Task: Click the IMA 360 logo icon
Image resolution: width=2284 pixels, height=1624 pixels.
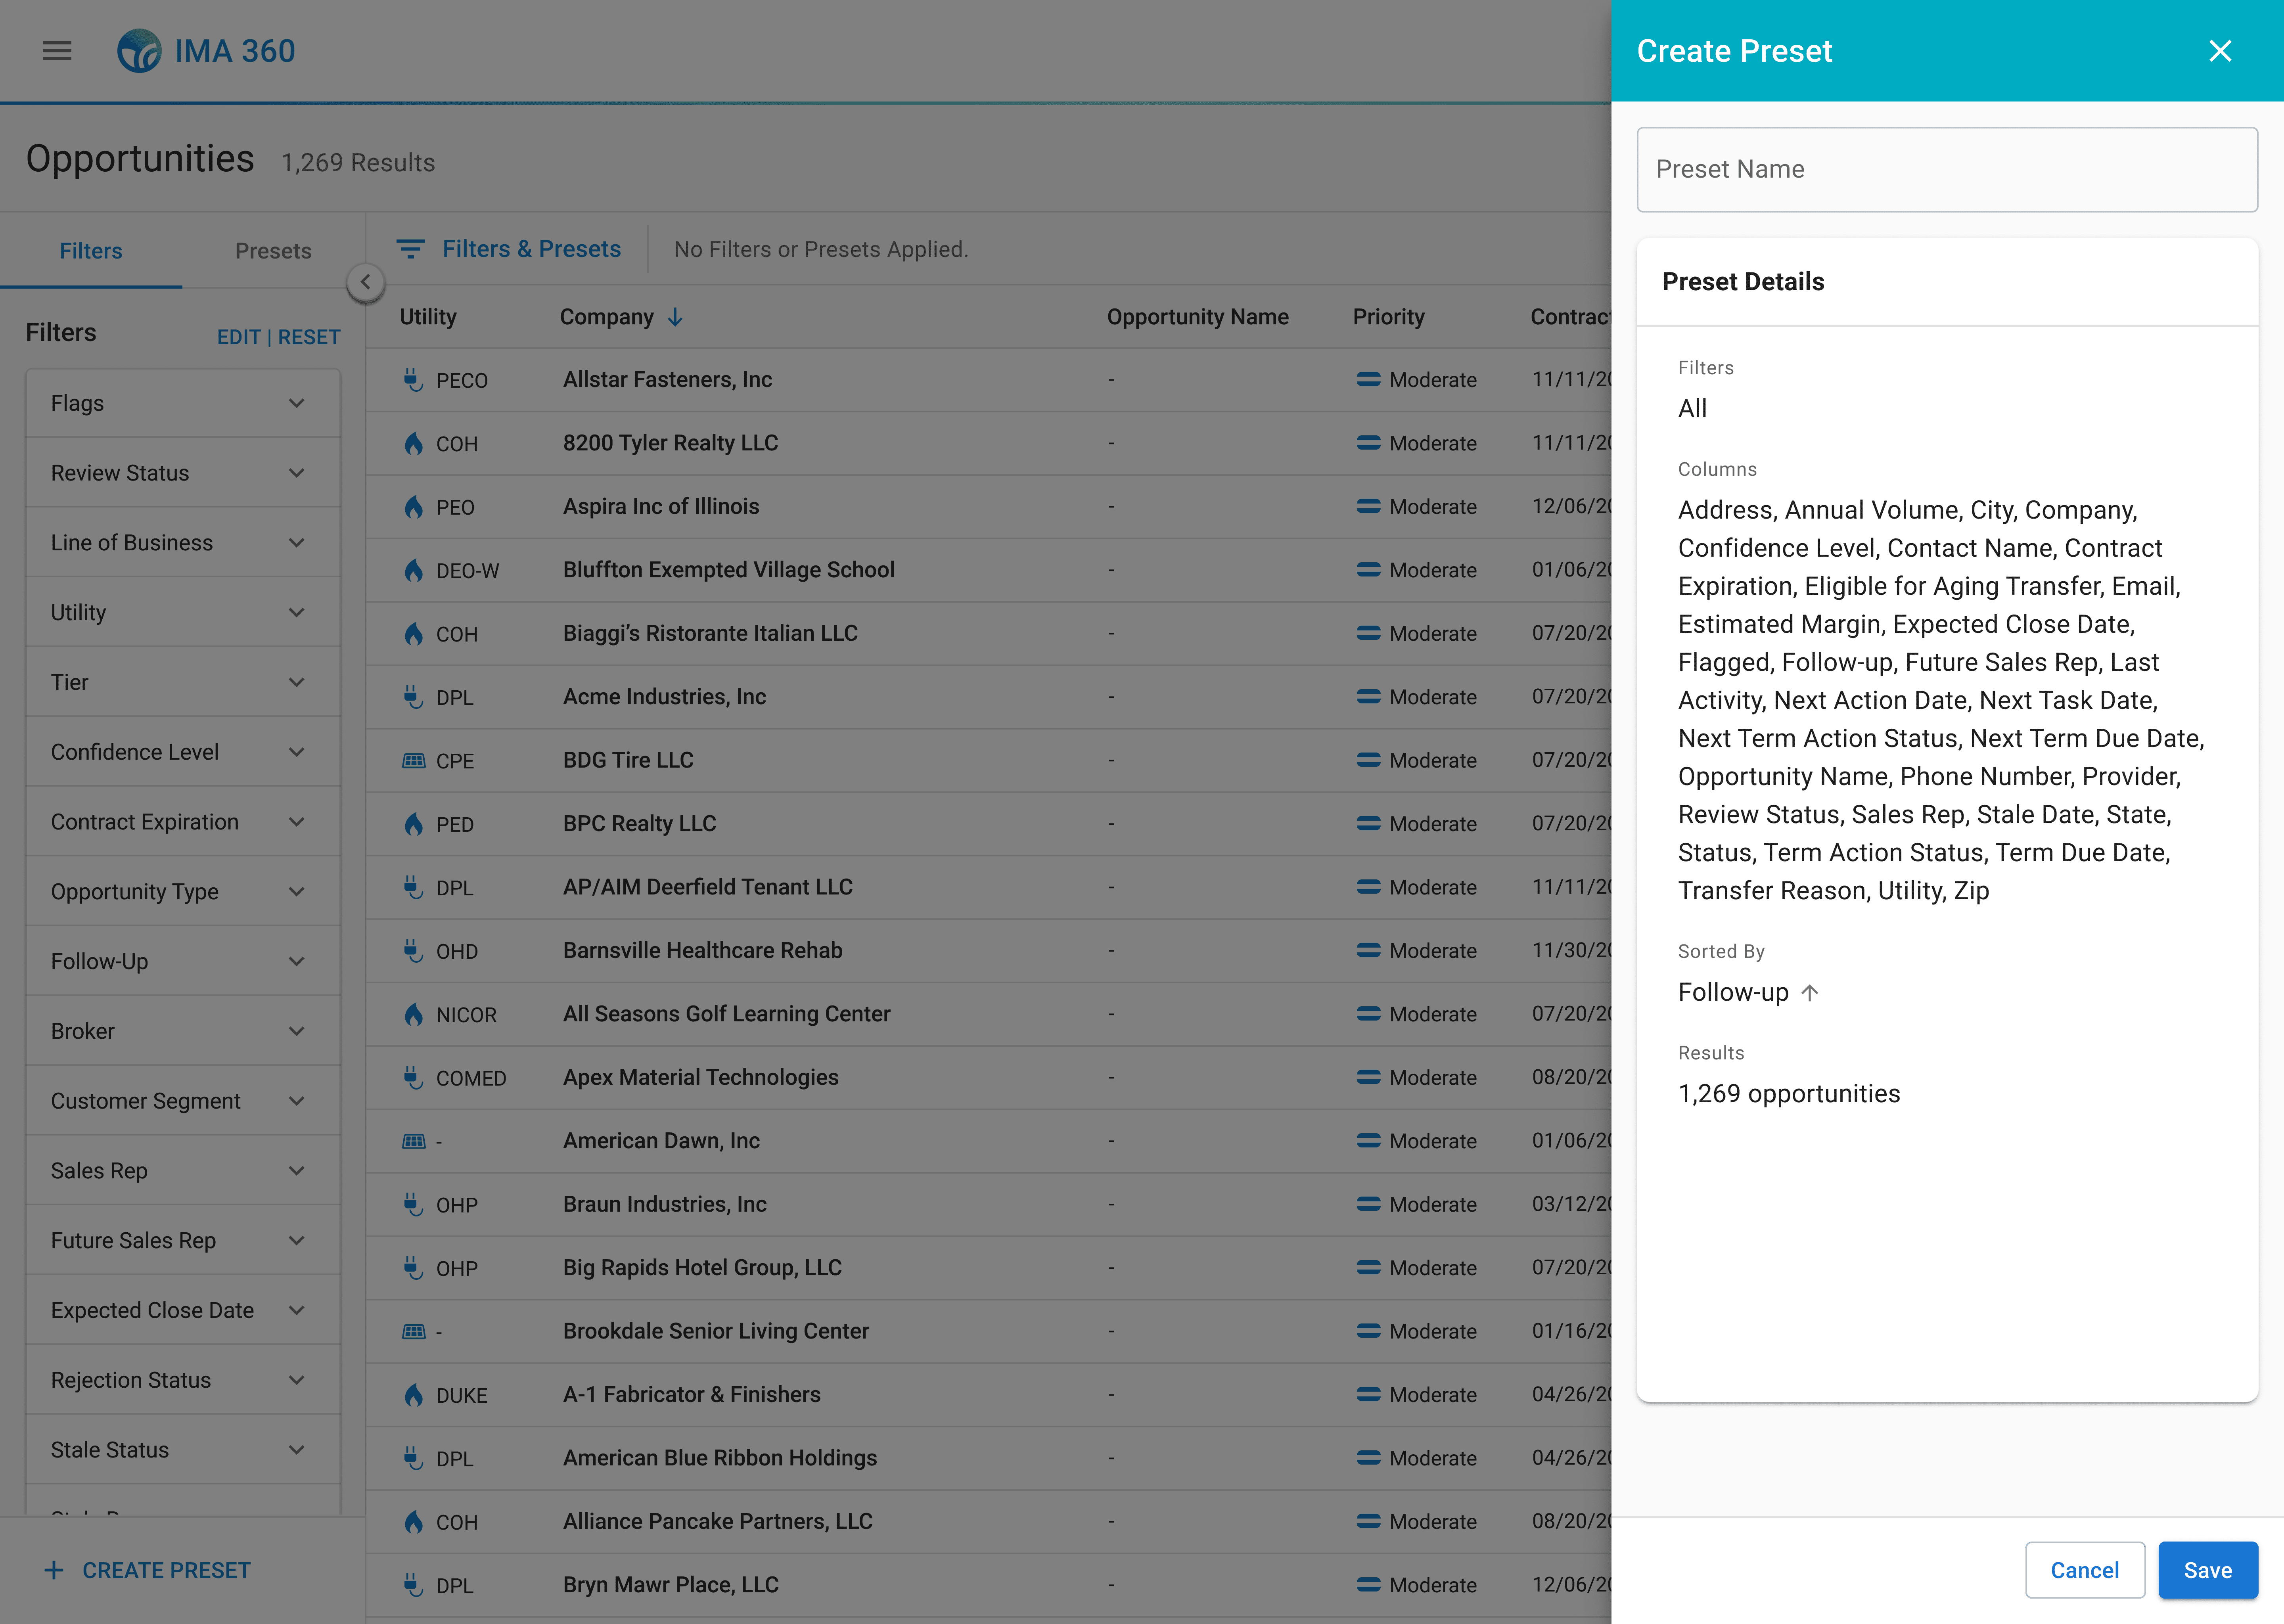Action: tap(139, 51)
